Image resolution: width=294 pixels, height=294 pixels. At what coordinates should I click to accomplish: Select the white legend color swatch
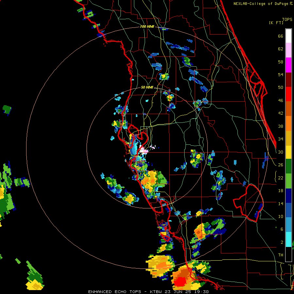pos(288,36)
